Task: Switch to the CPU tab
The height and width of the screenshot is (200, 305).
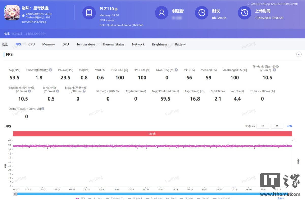Action: pyautogui.click(x=32, y=44)
